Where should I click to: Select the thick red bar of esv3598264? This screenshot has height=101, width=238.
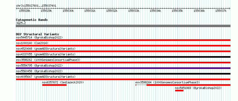[189, 85]
